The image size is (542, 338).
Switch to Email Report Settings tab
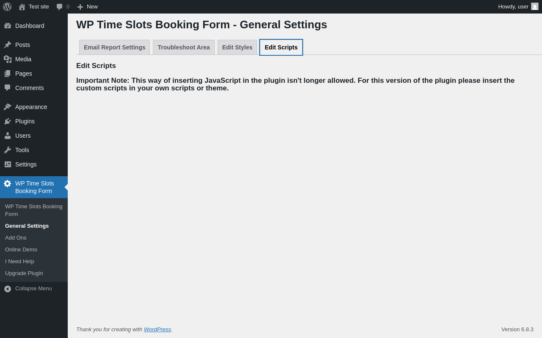114,47
